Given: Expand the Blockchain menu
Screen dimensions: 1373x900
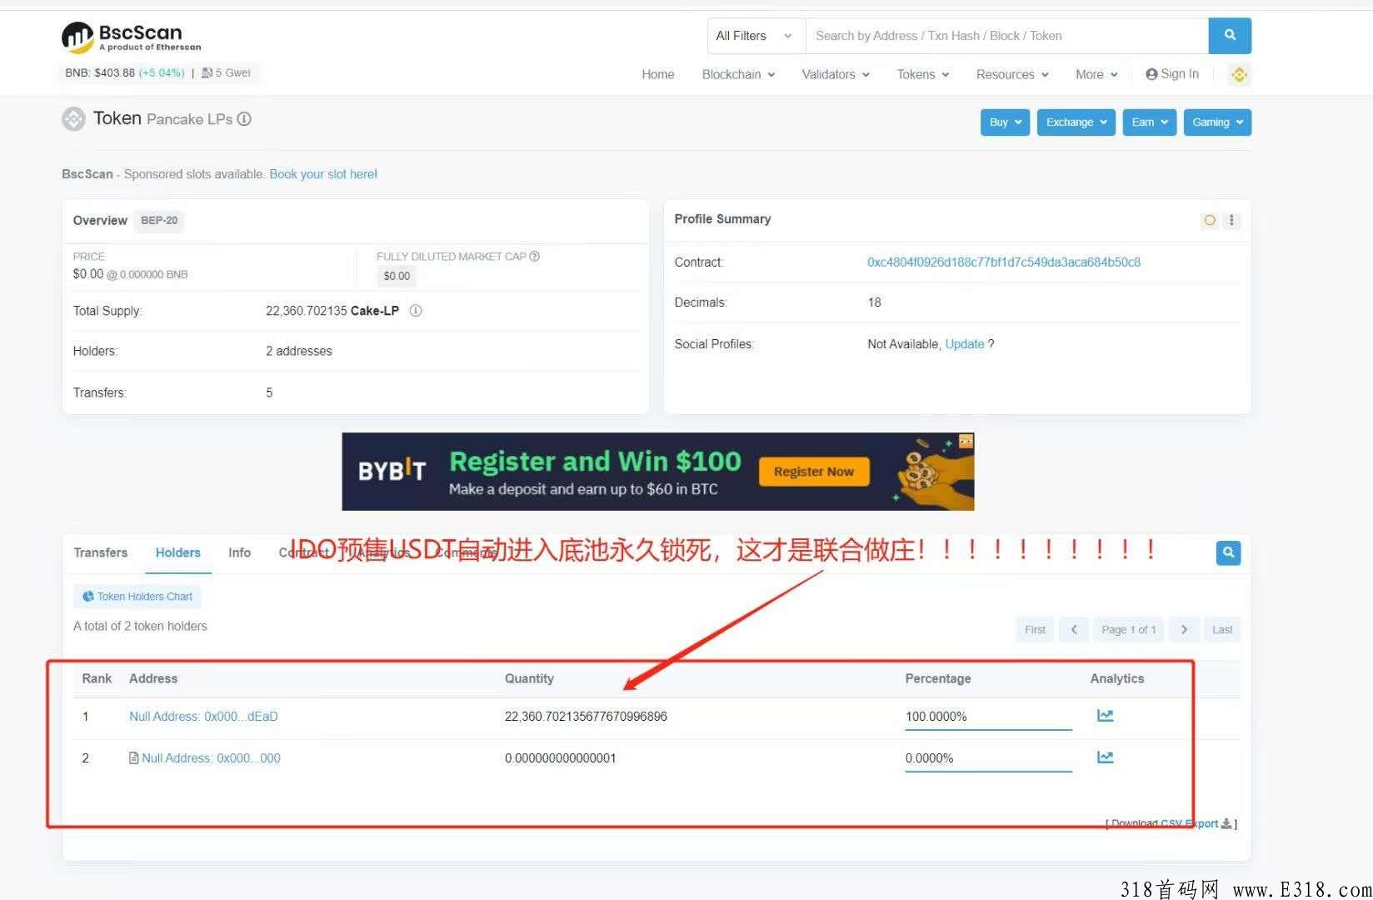Looking at the screenshot, I should 738,74.
